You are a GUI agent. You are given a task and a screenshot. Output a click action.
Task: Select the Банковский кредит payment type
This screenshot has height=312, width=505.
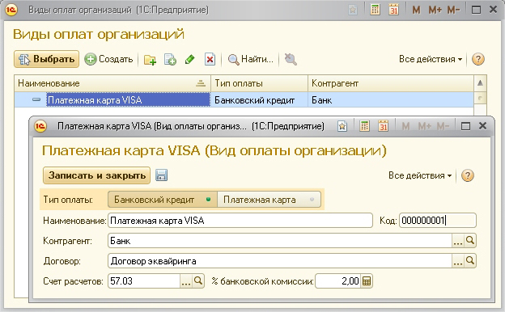click(x=163, y=200)
